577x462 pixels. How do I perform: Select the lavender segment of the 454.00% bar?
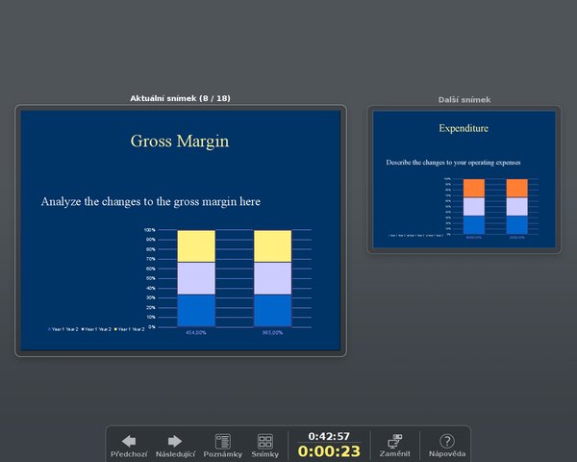[196, 278]
